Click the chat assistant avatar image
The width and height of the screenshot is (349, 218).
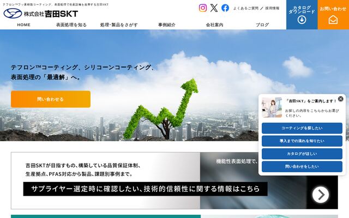click(x=272, y=107)
